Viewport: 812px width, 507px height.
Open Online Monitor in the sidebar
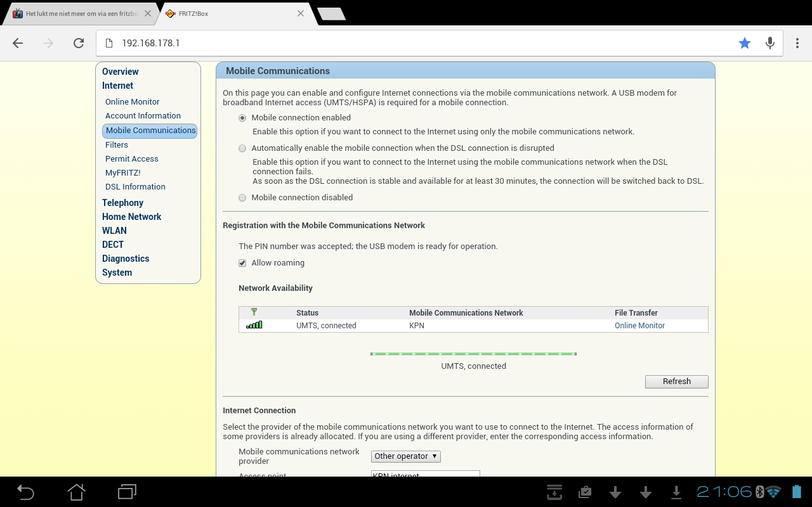point(133,101)
